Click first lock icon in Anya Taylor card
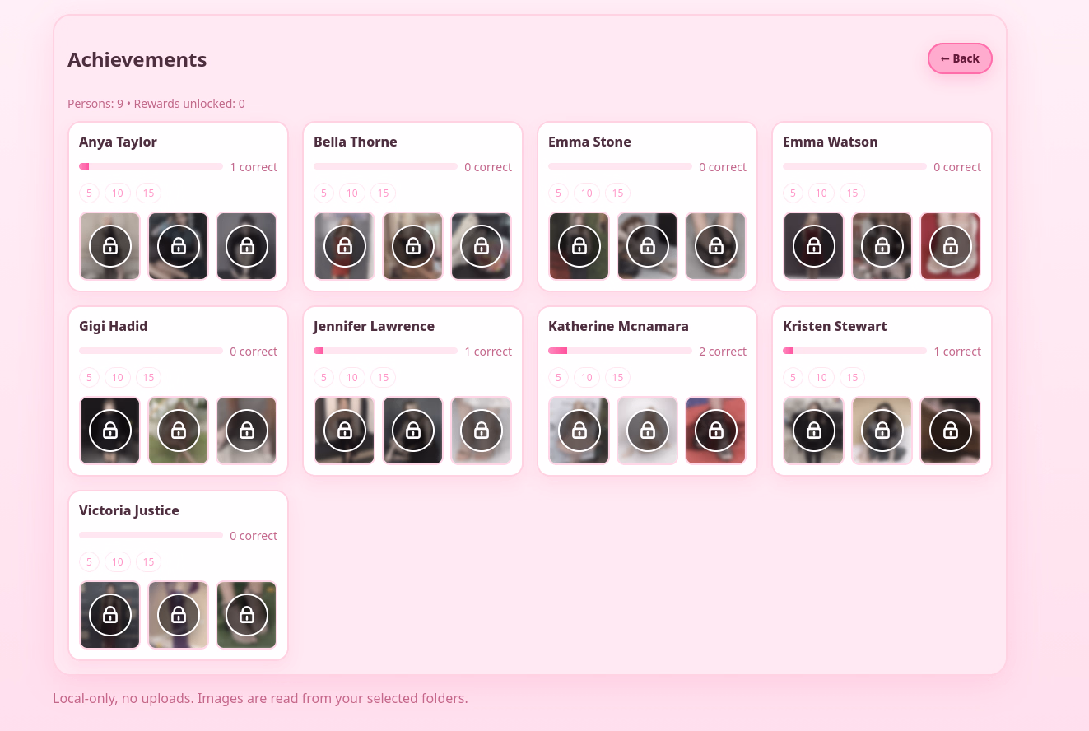This screenshot has width=1089, height=731. tap(110, 246)
